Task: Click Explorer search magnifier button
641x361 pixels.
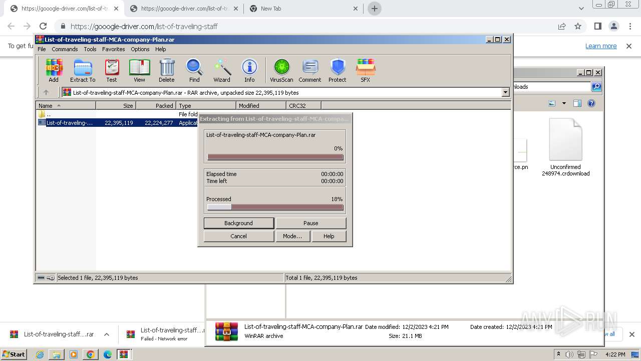Action: click(x=596, y=87)
